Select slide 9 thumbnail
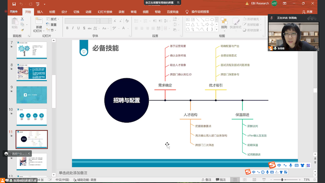This screenshot has width=325, height=183. tap(32, 95)
